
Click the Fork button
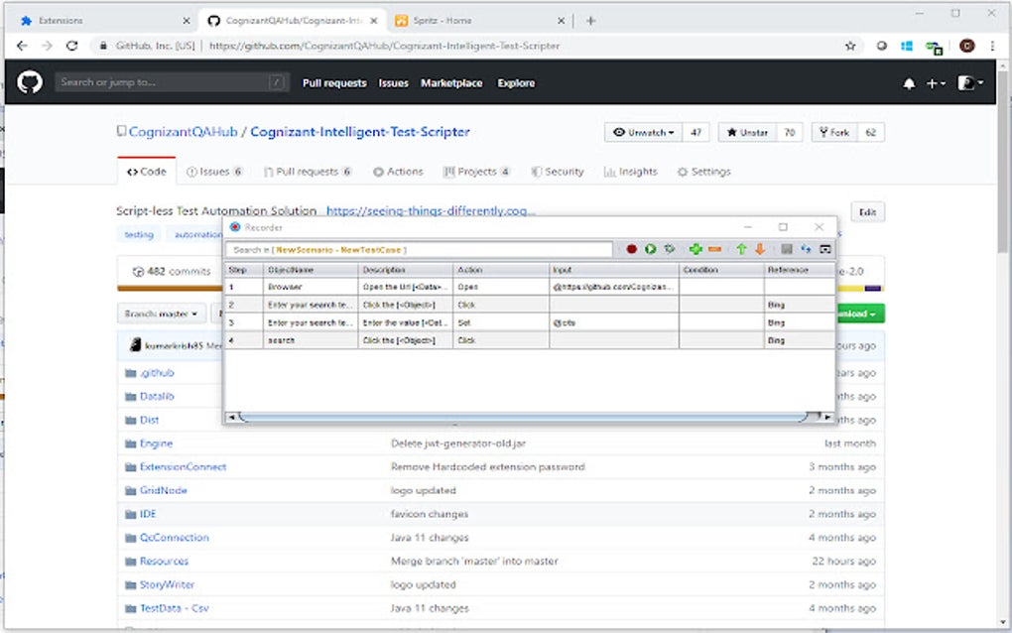click(x=832, y=132)
